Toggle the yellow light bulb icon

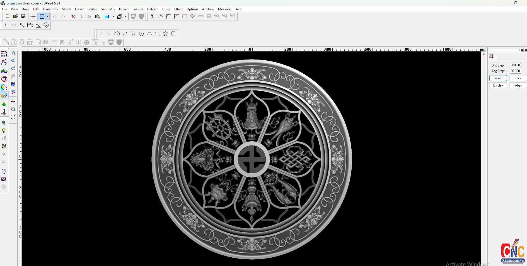[4, 131]
